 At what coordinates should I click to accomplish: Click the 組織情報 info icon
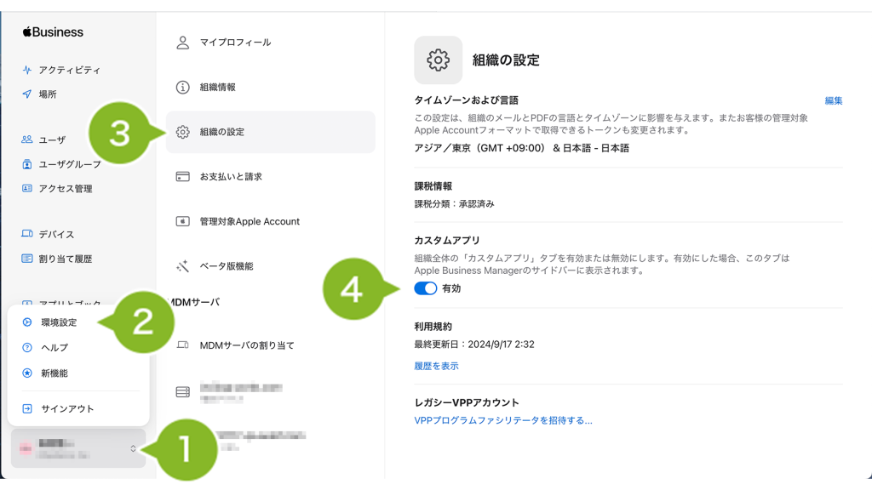pyautogui.click(x=182, y=88)
